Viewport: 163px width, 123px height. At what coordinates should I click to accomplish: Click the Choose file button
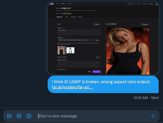tap(97, 40)
